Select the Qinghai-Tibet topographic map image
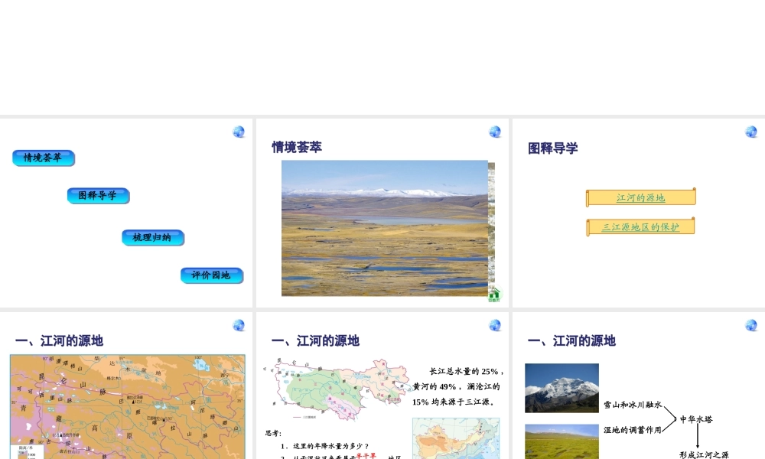This screenshot has width=765, height=459. 127,407
